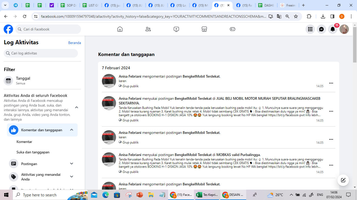
Task: Close the active Facebook tab
Action: tap(228, 5)
